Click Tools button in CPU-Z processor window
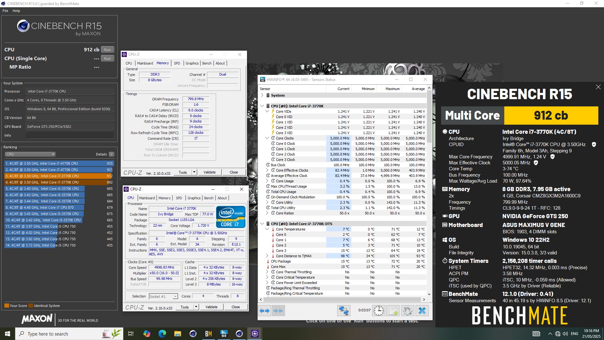 (185, 307)
